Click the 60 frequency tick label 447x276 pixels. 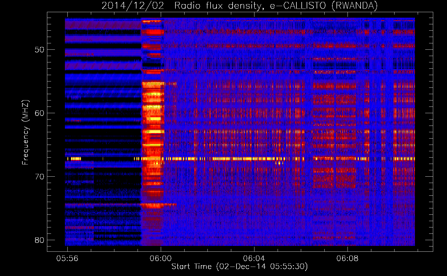pyautogui.click(x=40, y=113)
